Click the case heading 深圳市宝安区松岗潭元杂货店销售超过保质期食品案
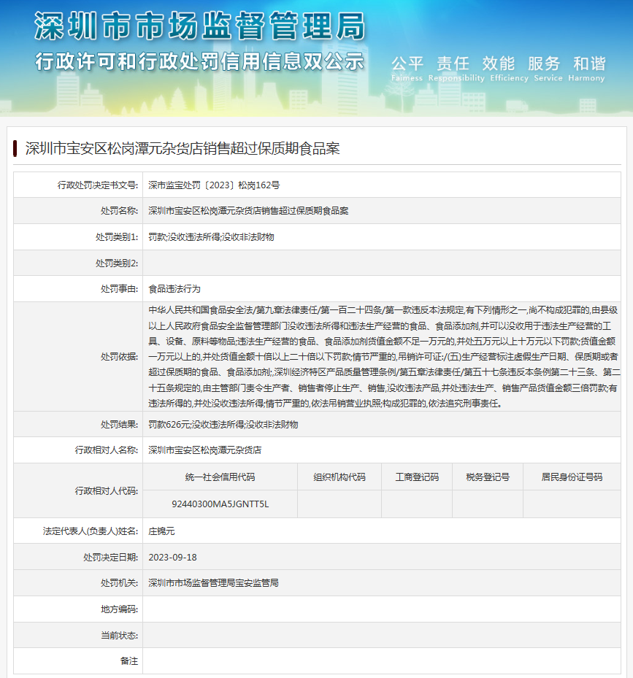The image size is (633, 678). click(x=182, y=149)
